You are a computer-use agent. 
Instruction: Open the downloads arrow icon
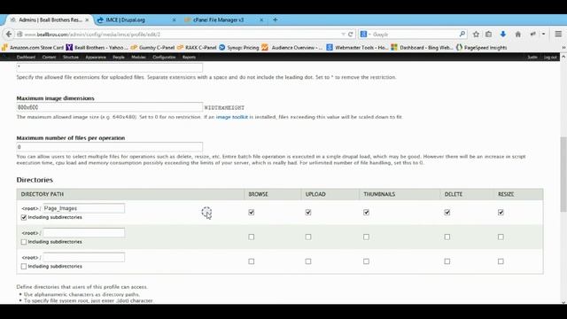click(x=503, y=34)
